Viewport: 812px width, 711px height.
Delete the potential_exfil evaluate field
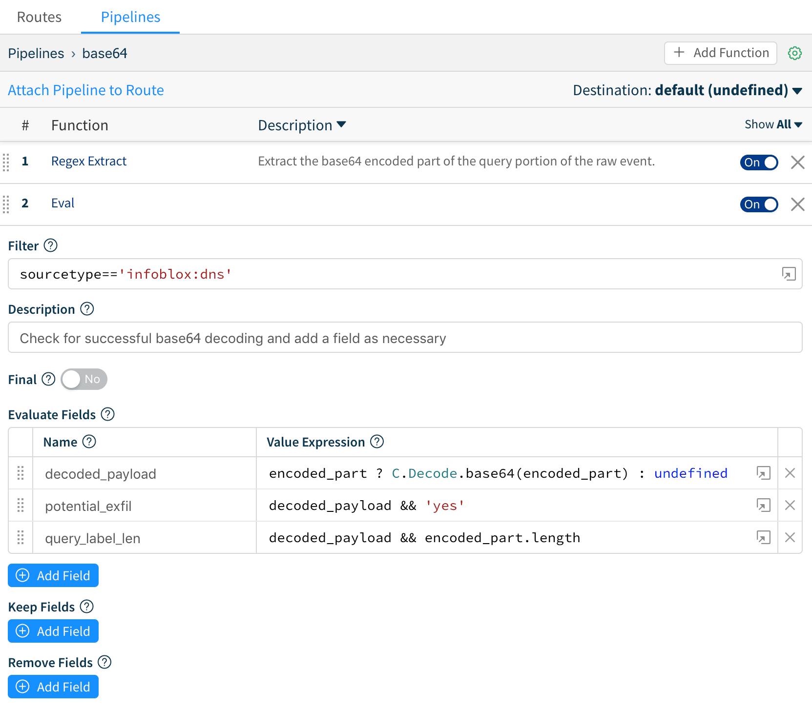(790, 506)
